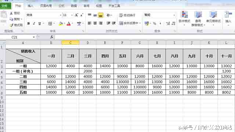Select the cell labeled 一组（补充）
This screenshot has height=132, width=235.
click(x=23, y=71)
